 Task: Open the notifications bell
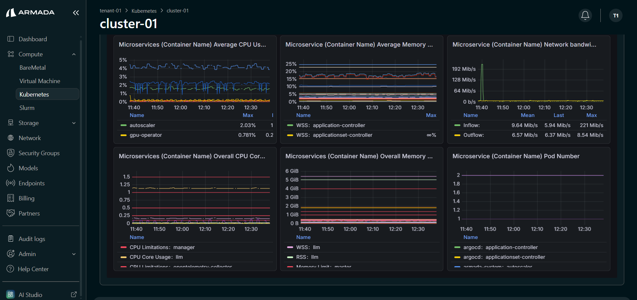coord(585,15)
